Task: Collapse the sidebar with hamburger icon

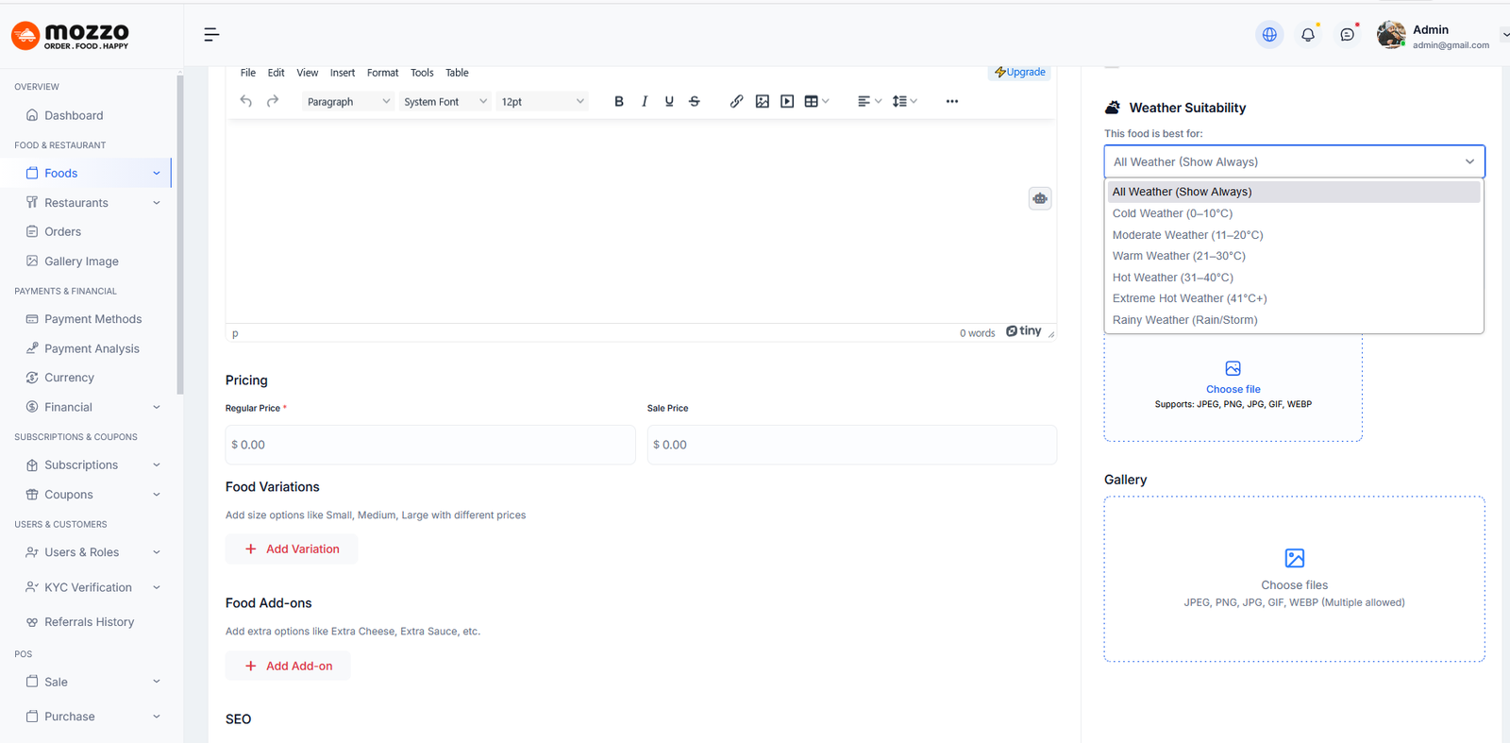Action: tap(211, 35)
